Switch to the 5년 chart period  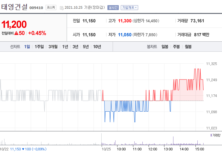coord(86,47)
